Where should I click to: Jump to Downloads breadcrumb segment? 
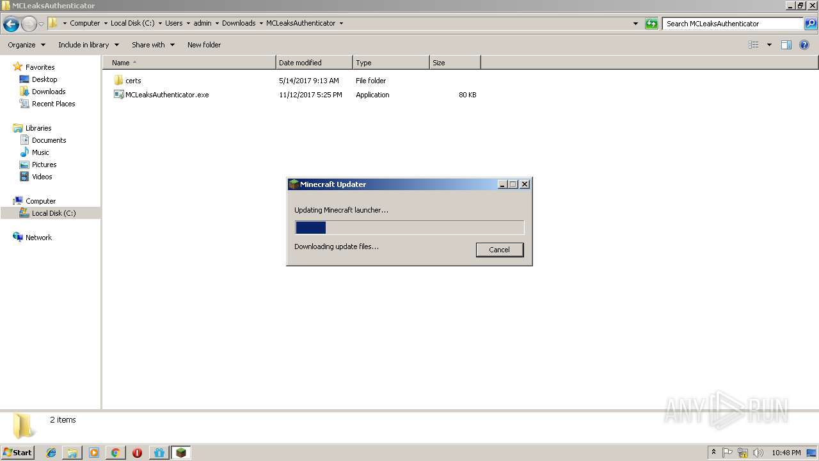click(239, 23)
